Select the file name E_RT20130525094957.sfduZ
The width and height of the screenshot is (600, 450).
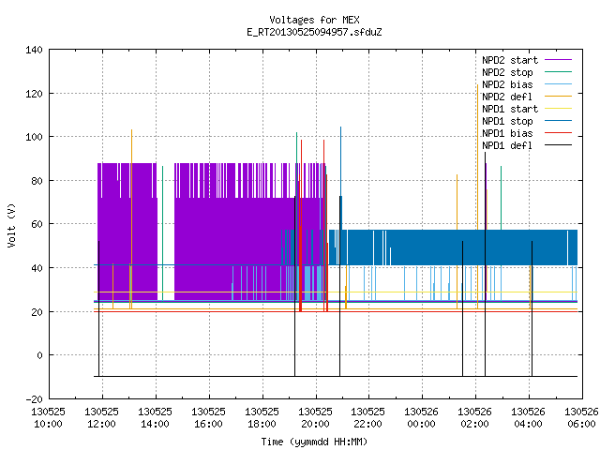[x=314, y=32]
